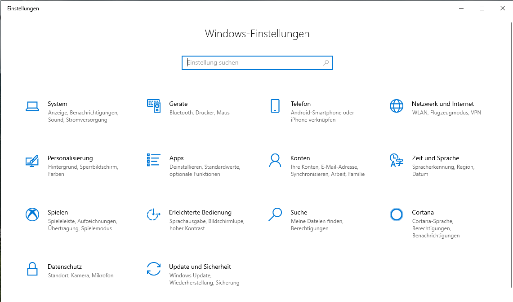The height and width of the screenshot is (302, 513).
Task: Open the Datenschutz title link
Action: (x=65, y=267)
